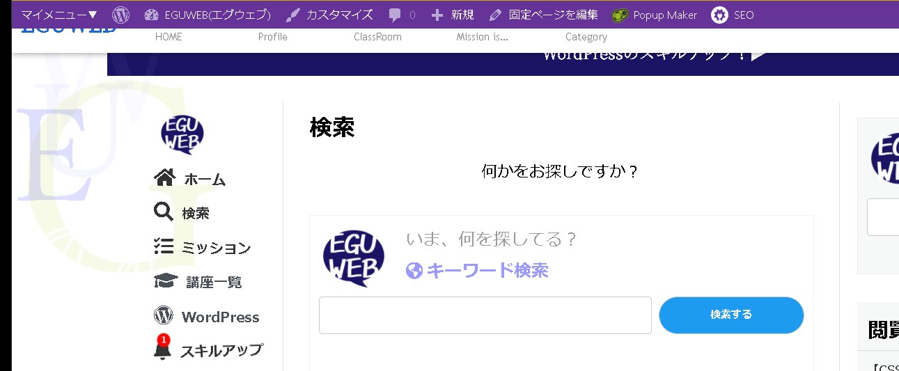
Task: Click the 新規 plus button
Action: tap(453, 15)
